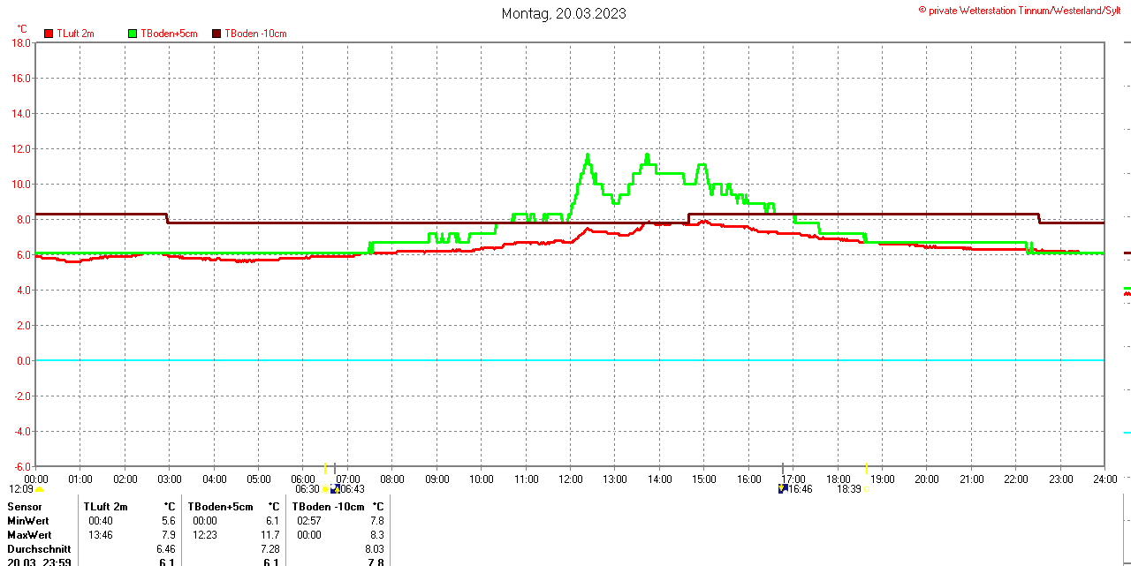Click the private Wetterstation Tinnum/Westerland/Sylt copyright text
The image size is (1131, 566).
(1024, 10)
